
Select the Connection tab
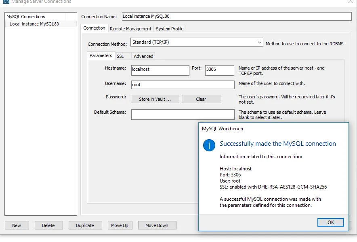pos(94,28)
